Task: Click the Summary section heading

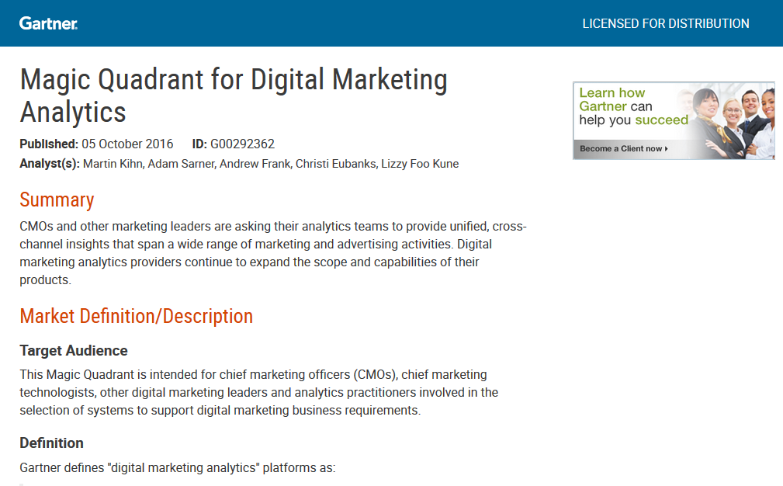Action: (57, 200)
